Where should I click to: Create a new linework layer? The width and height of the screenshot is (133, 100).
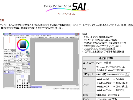click(7, 68)
